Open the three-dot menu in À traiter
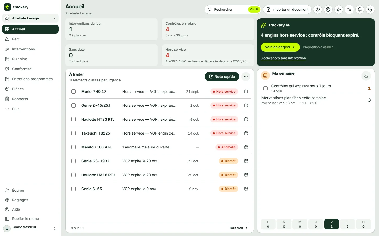Image resolution: width=379 pixels, height=236 pixels. tap(246, 77)
